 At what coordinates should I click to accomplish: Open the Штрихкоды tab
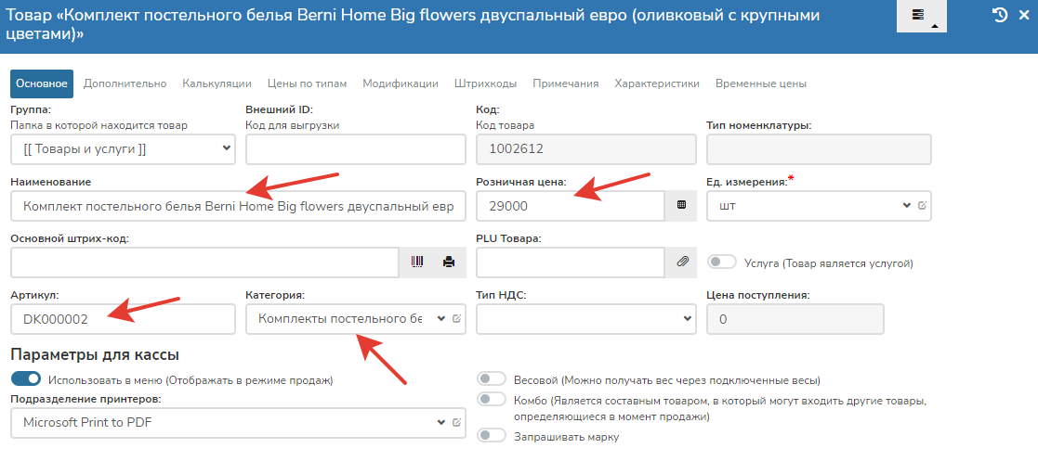485,83
